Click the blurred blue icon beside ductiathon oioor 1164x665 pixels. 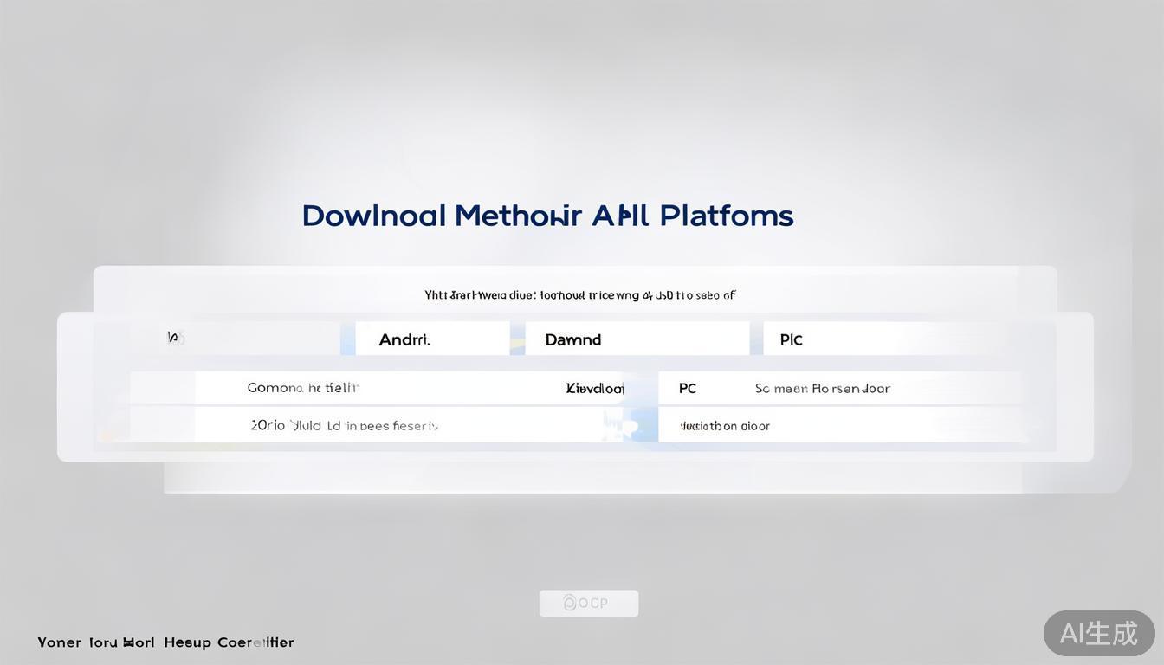coord(625,426)
